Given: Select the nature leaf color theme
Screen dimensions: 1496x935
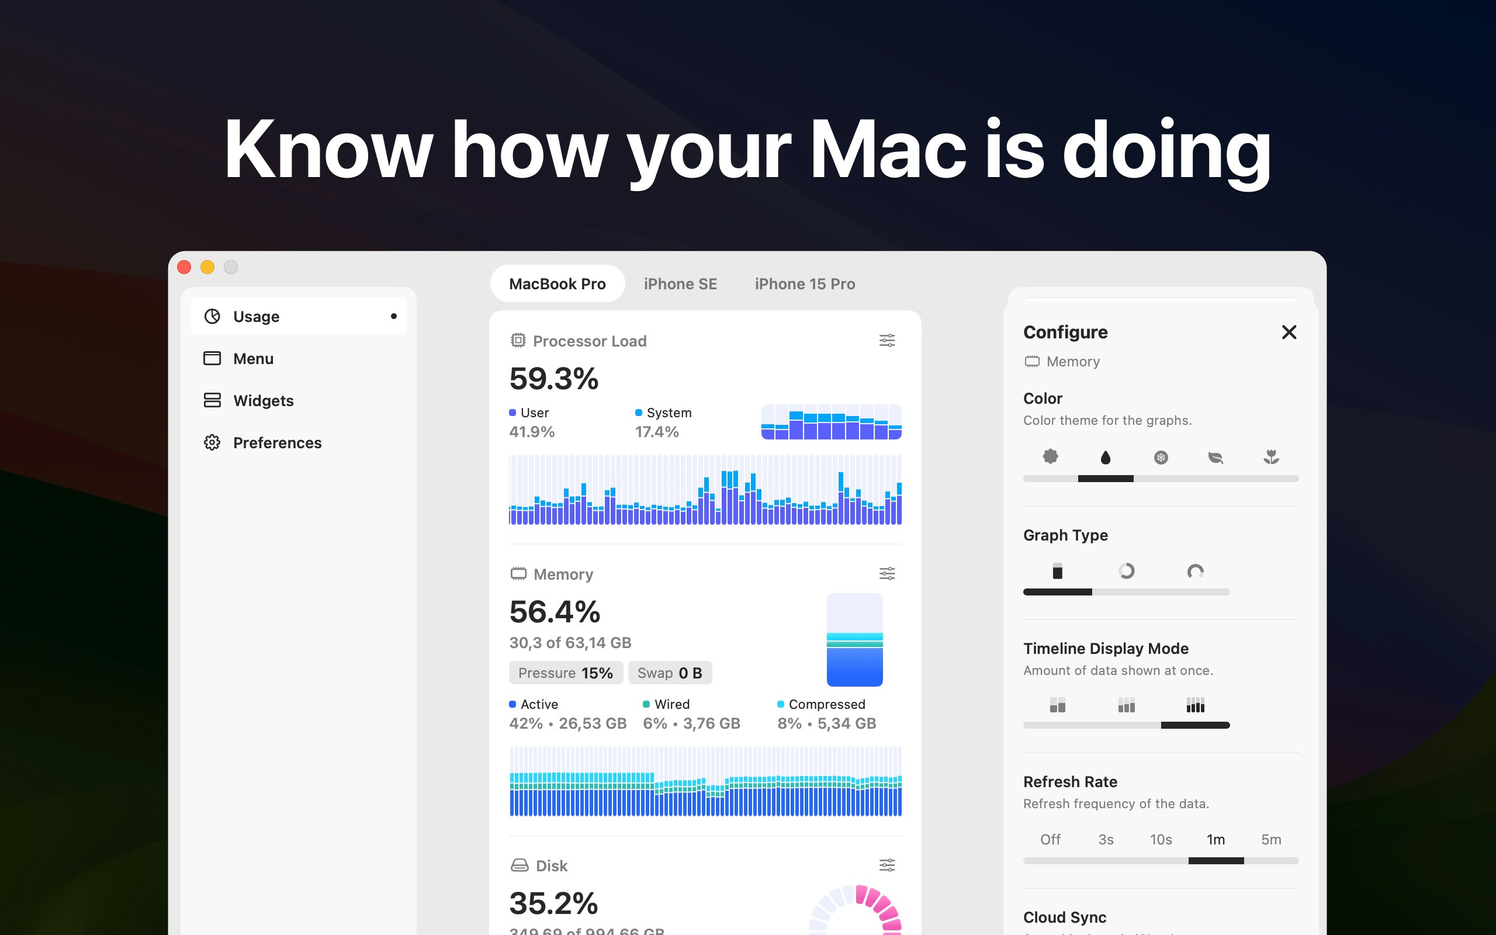Looking at the screenshot, I should 1216,457.
